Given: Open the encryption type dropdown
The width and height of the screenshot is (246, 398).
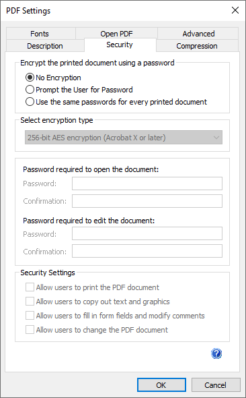Looking at the screenshot, I should pos(124,138).
